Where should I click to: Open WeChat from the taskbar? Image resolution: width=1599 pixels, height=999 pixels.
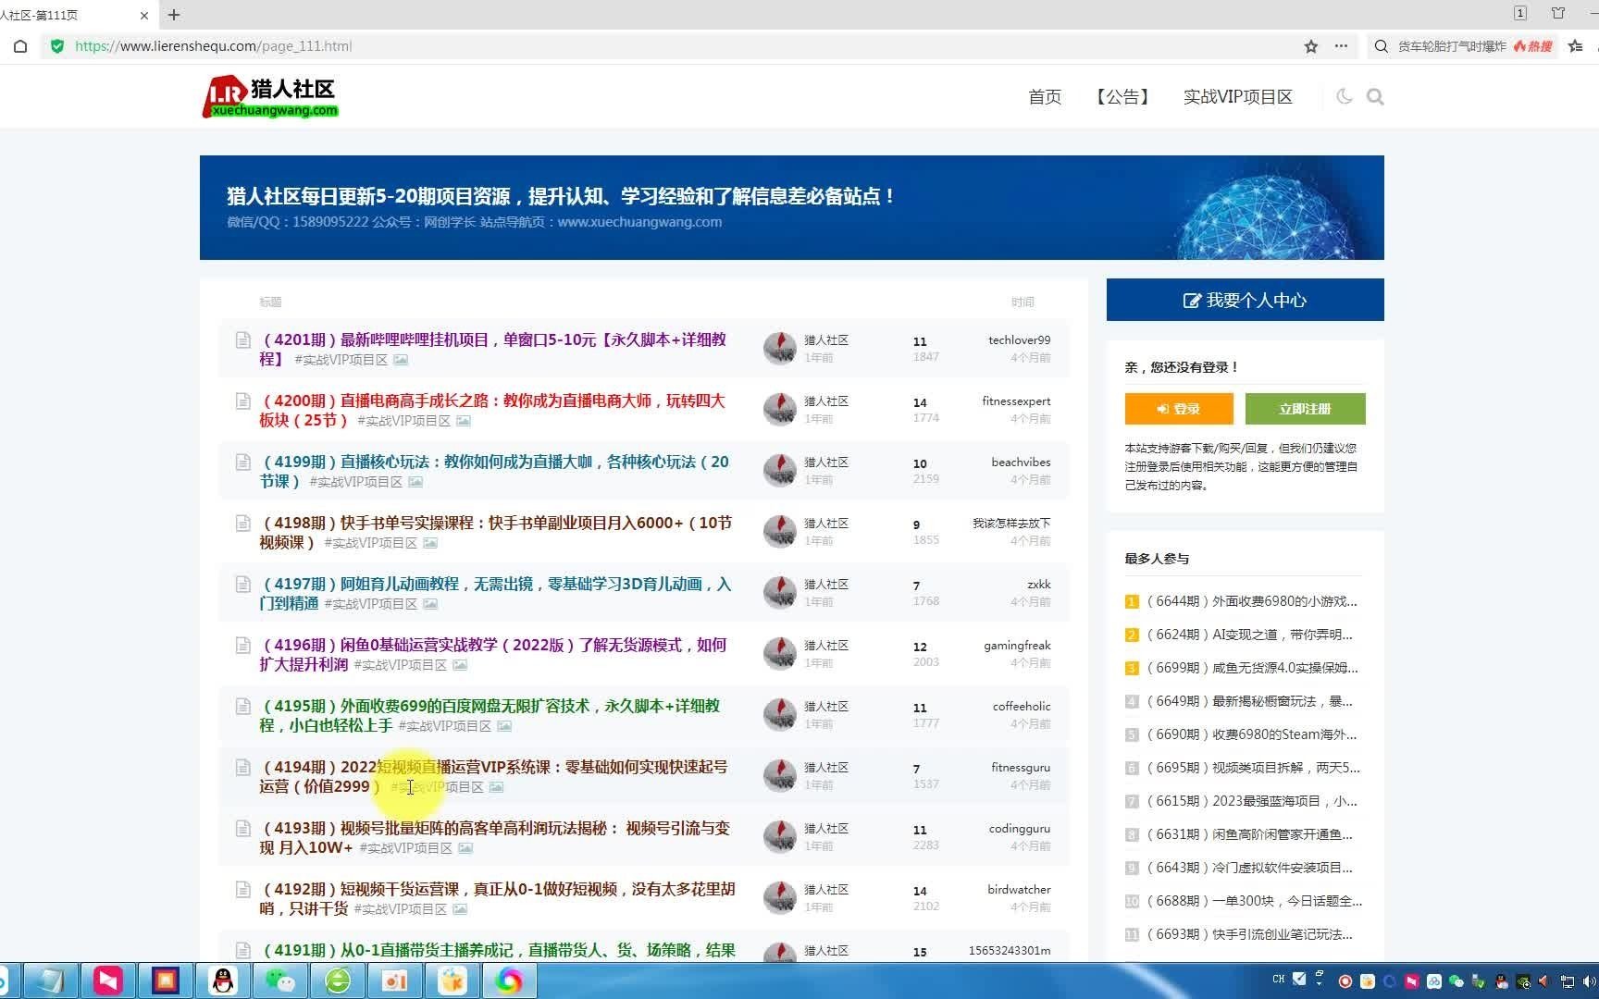click(x=279, y=980)
